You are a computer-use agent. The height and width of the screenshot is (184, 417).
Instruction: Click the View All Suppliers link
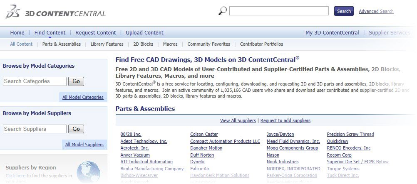point(238,120)
